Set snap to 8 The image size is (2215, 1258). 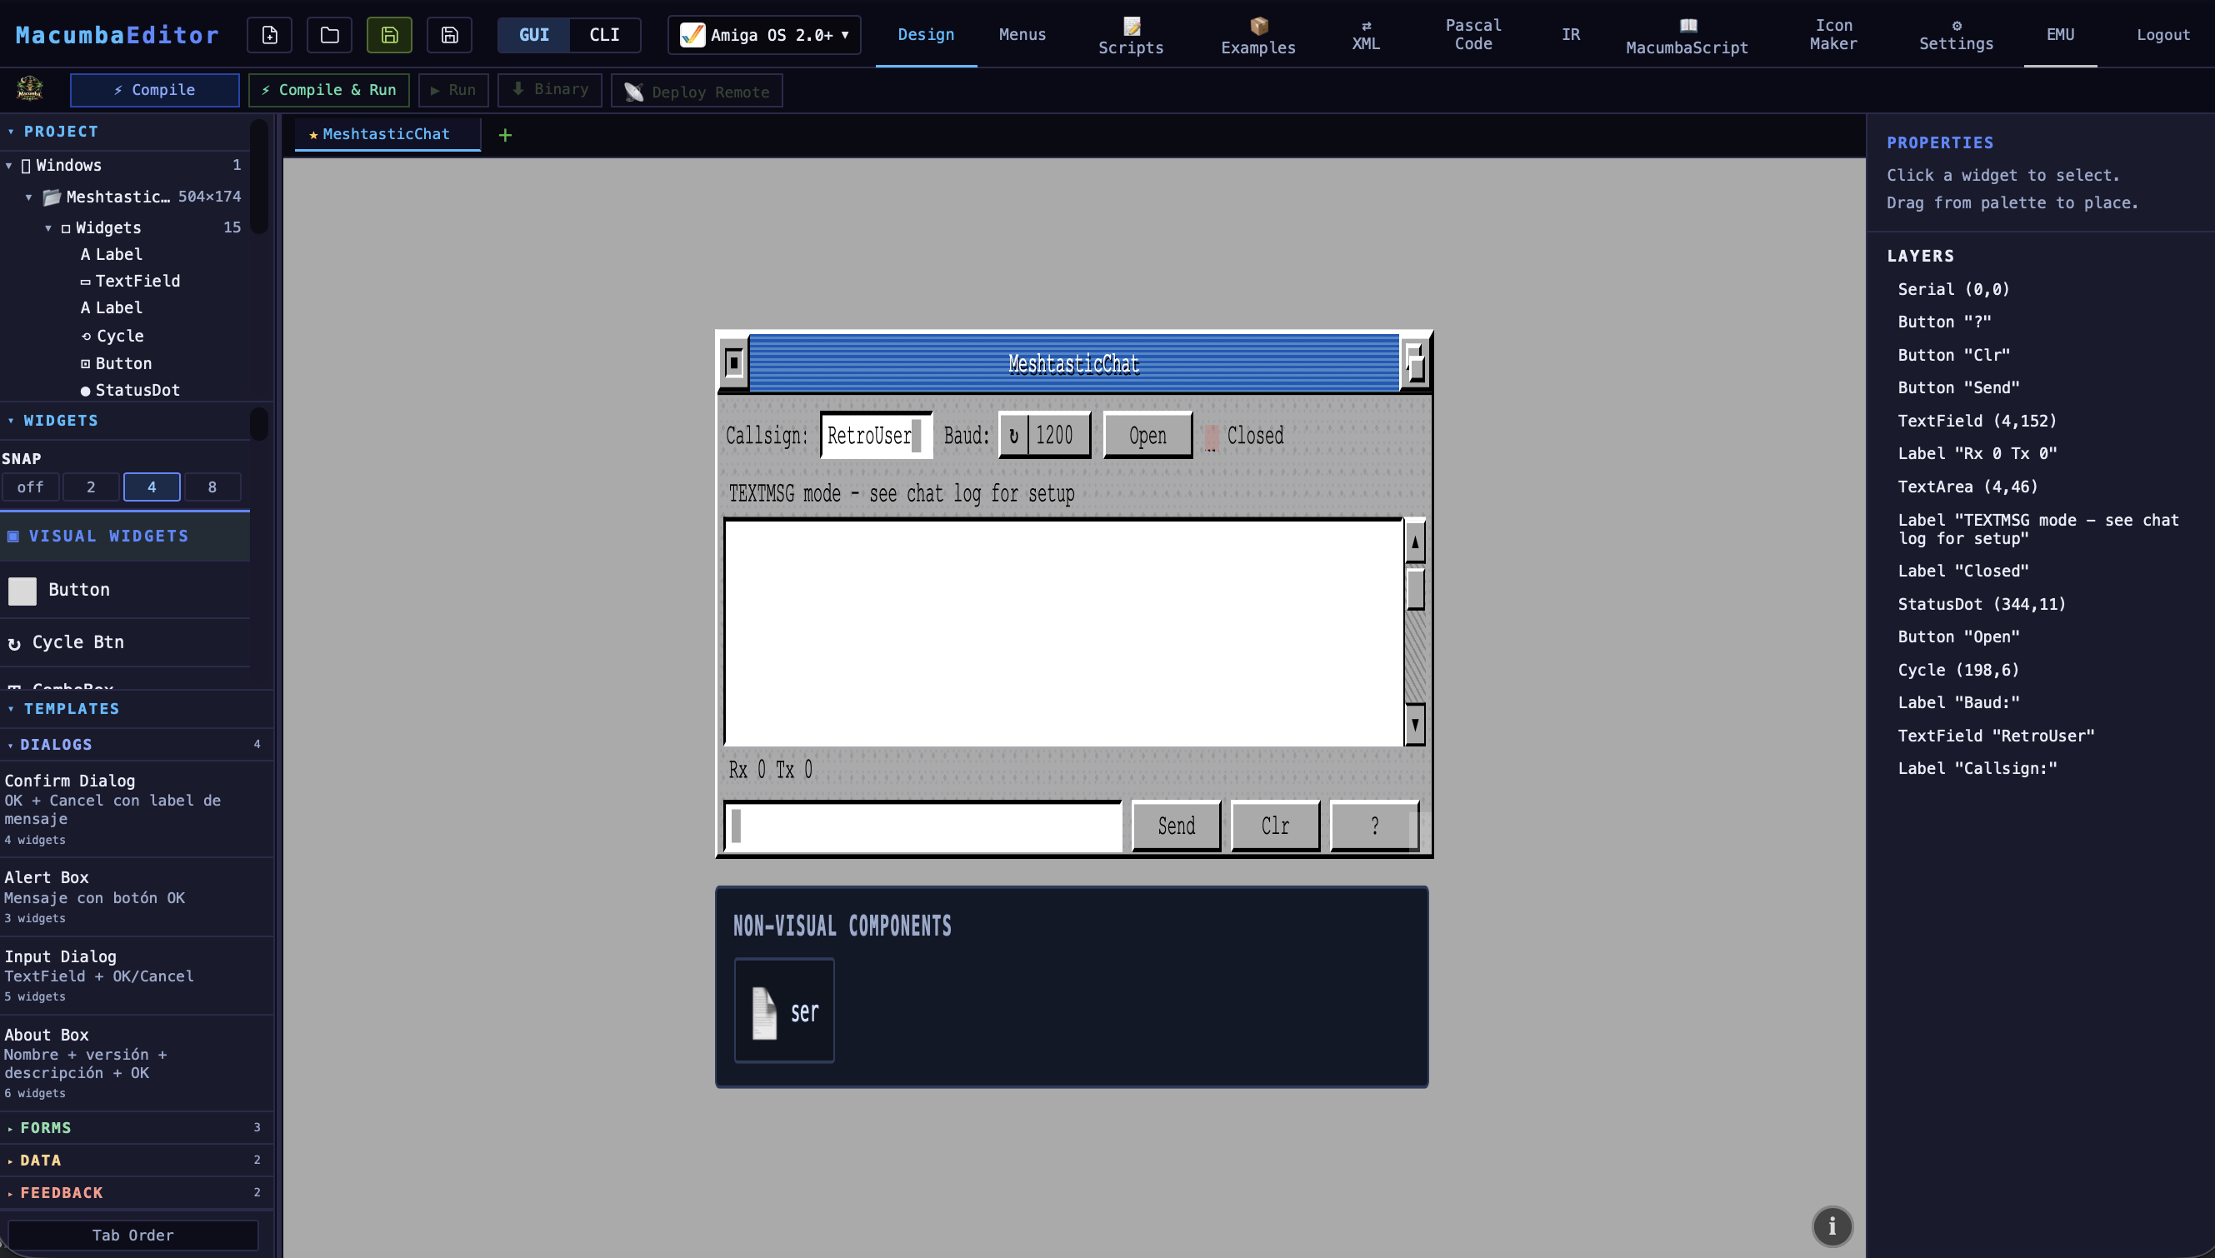(x=212, y=487)
